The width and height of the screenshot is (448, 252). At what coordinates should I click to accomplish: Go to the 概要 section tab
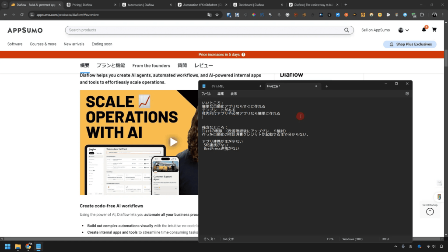coord(84,66)
